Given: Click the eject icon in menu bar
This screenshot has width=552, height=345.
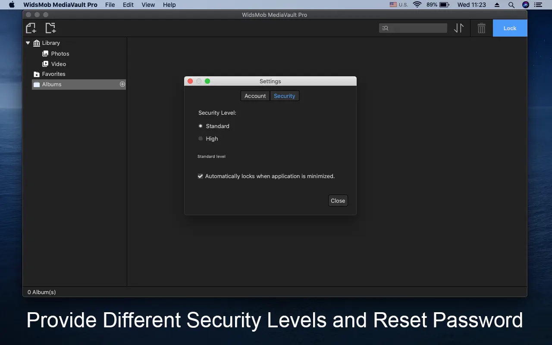Looking at the screenshot, I should point(497,5).
